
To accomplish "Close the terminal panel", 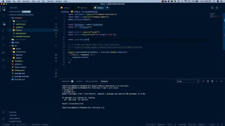I will (221, 81).
